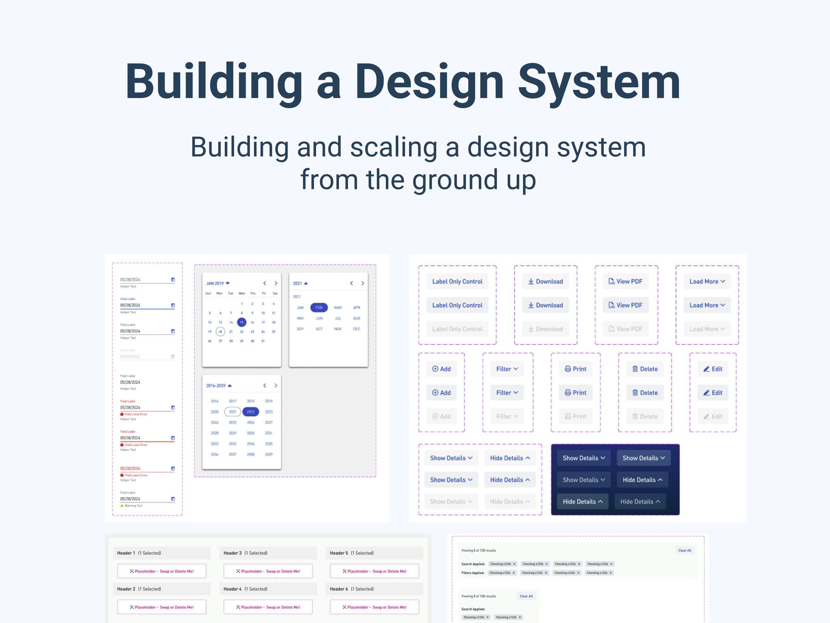830x623 pixels.
Task: Click the calendar icon in the 05/28/2024 date field
Action: 173,279
